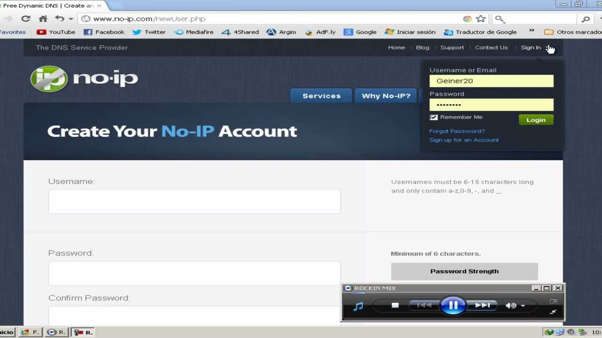Open the Facebook bookmark
The height and width of the screenshot is (338, 602).
[104, 32]
